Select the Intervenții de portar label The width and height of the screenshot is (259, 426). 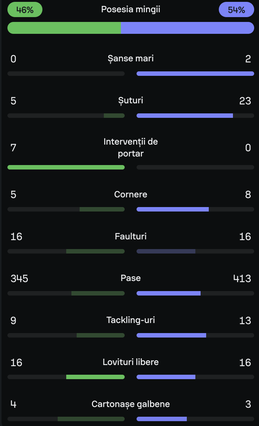131,147
